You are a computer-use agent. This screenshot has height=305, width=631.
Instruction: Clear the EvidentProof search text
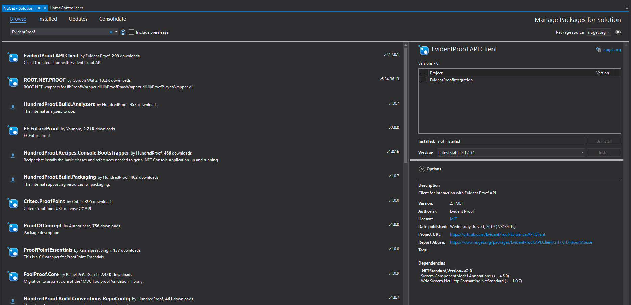tap(111, 32)
